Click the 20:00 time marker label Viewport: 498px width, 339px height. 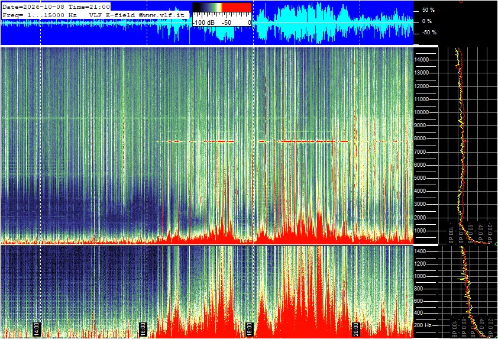356,329
